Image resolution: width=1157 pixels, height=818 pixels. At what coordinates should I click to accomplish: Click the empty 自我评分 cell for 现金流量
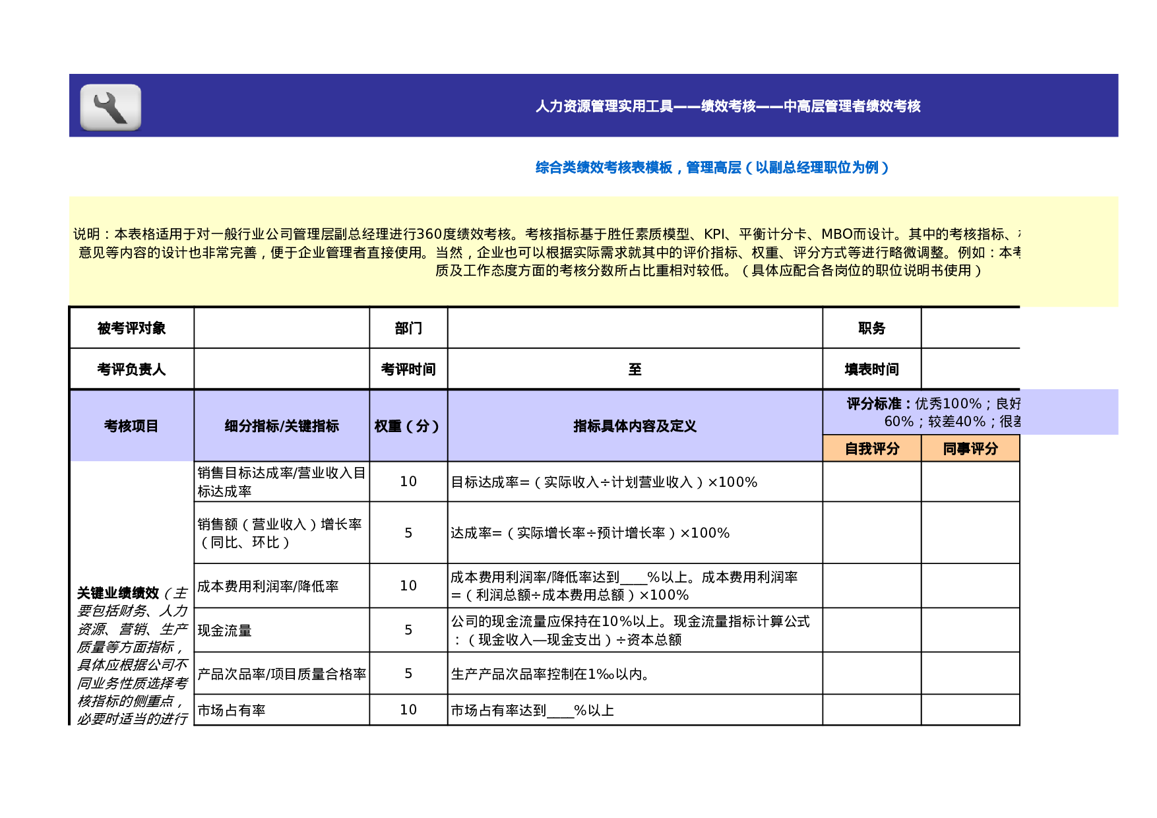[x=872, y=630]
